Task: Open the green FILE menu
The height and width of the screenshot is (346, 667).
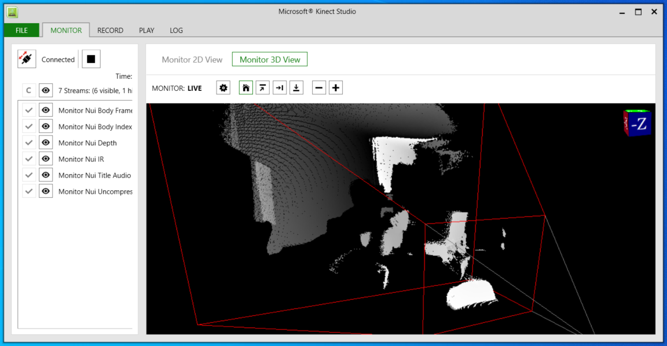Action: click(x=21, y=30)
